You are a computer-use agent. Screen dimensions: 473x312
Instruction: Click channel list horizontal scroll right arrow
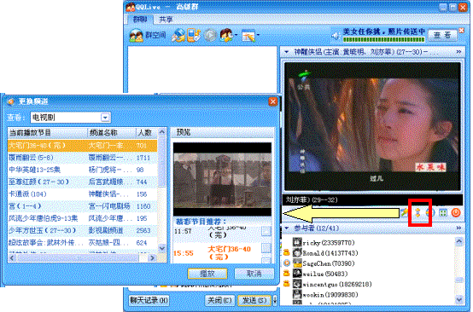pos(152,257)
